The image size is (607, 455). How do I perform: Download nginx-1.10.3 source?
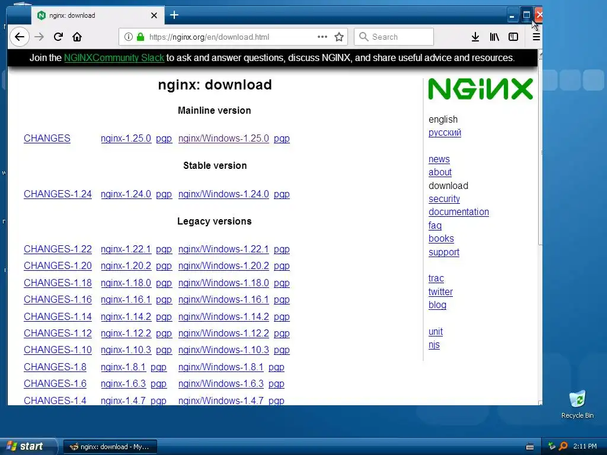click(x=126, y=350)
